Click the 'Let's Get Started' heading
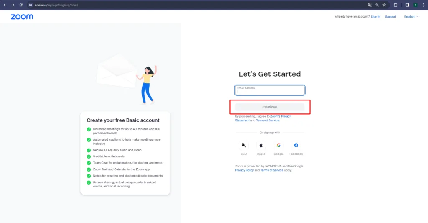Viewport: 428px width, 223px height. click(270, 74)
